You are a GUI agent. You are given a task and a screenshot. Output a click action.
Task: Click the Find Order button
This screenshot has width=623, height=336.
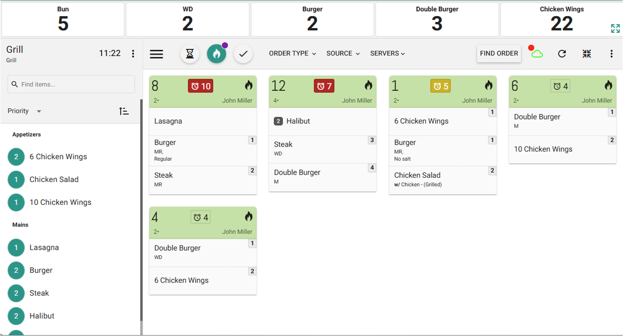(x=499, y=53)
